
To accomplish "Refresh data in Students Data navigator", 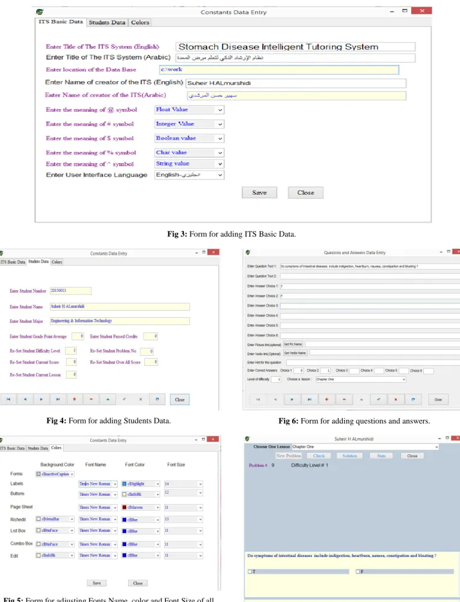I will point(157,400).
